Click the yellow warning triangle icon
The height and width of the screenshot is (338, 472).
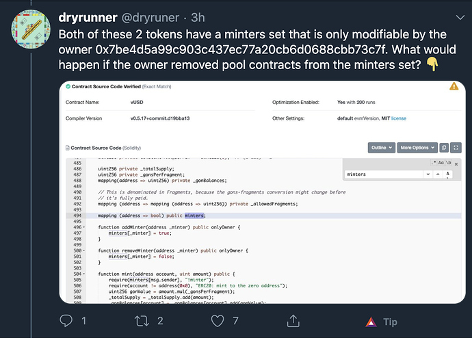[x=454, y=87]
